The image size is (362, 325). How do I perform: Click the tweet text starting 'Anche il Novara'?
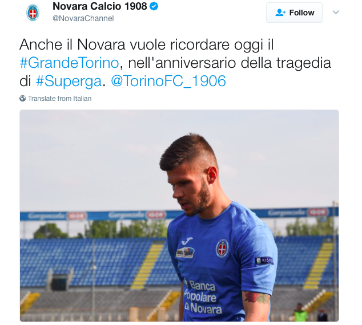[175, 63]
